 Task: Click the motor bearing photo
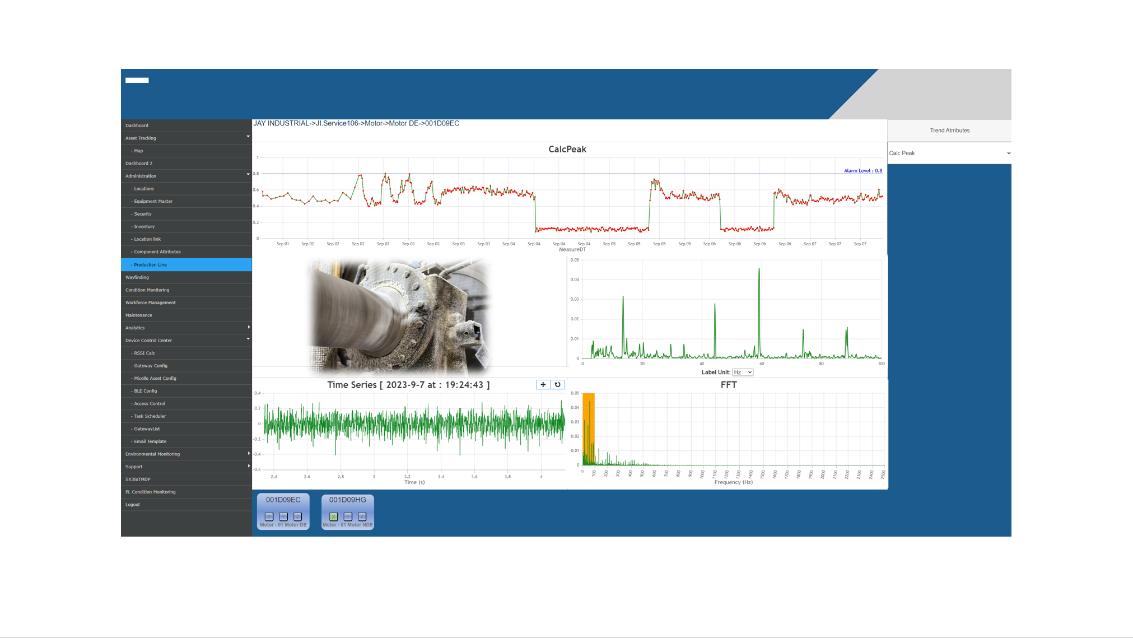(x=400, y=316)
